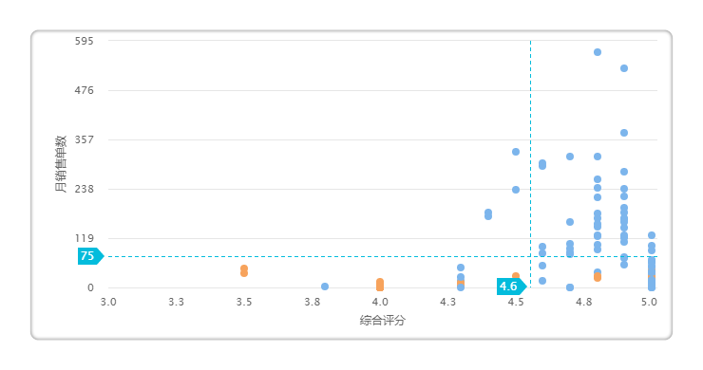The width and height of the screenshot is (703, 370).
Task: Click the blue dot on 238 gridline at 4.5
Action: pos(516,190)
